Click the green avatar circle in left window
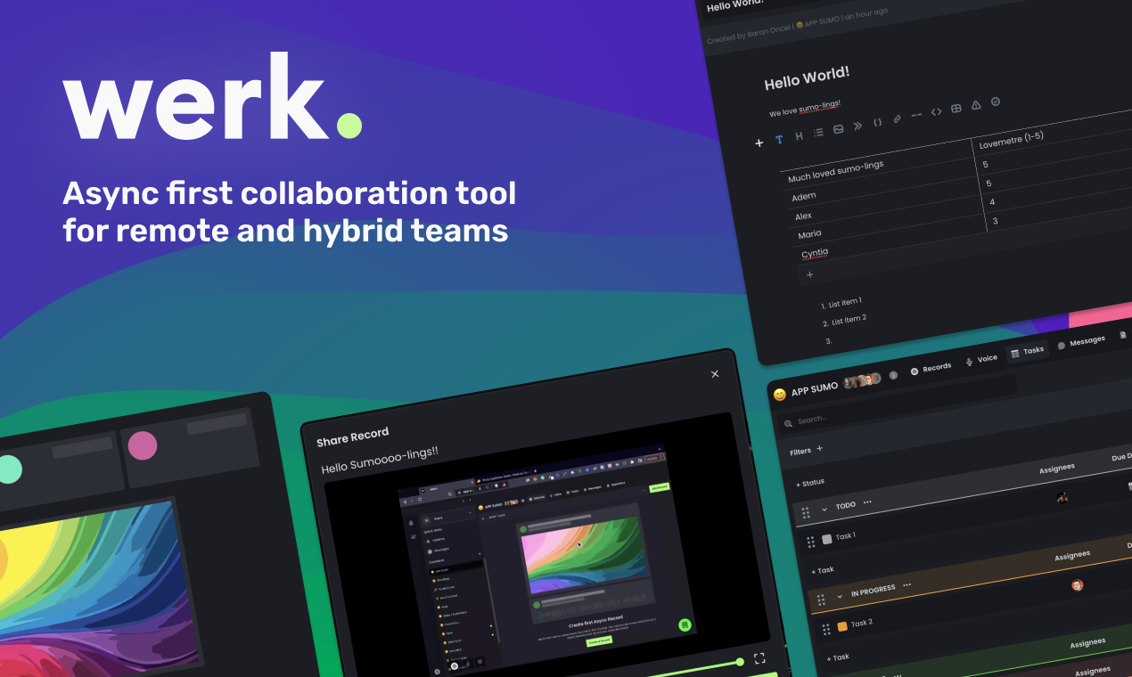 (x=8, y=469)
